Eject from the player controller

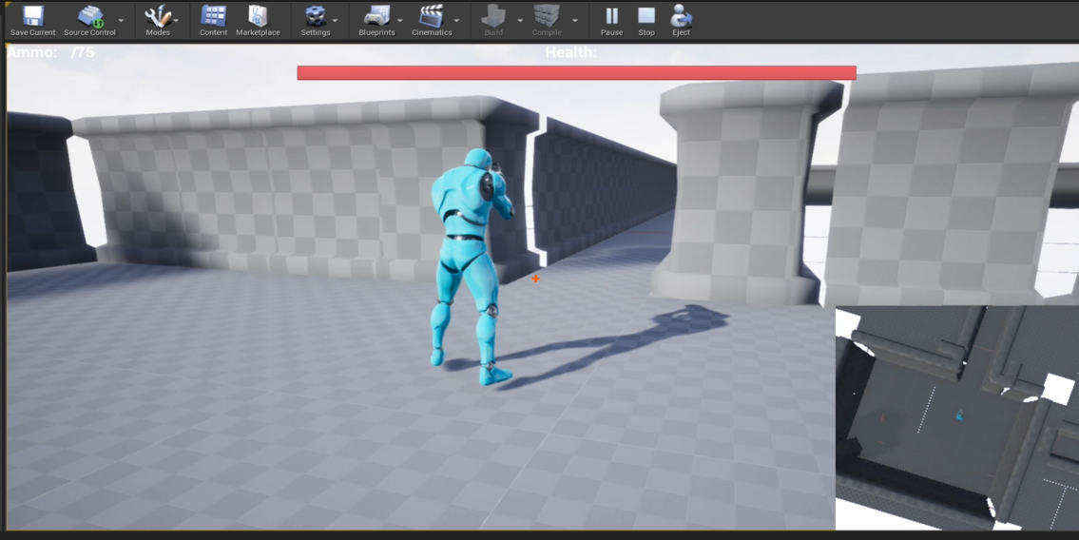point(682,21)
